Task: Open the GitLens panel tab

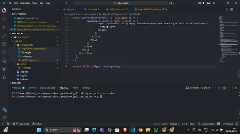Action: pos(86,88)
